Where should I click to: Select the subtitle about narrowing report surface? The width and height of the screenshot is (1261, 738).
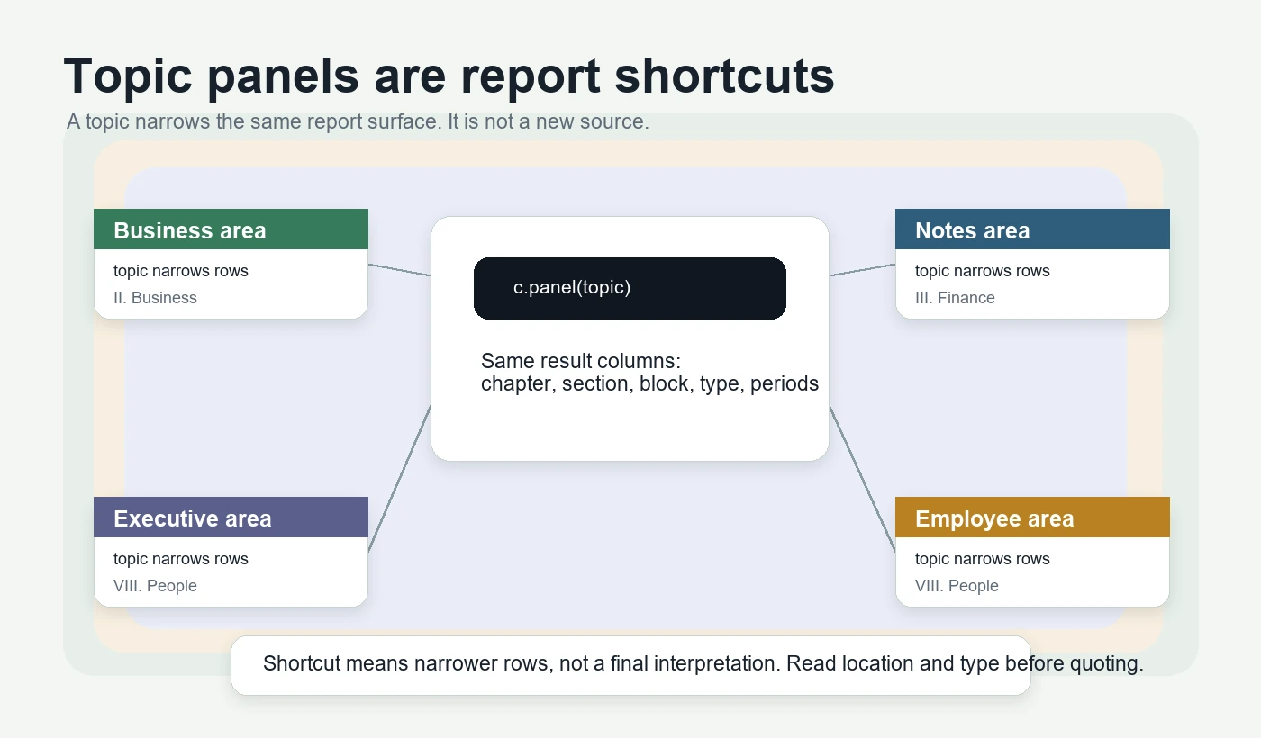pos(358,121)
